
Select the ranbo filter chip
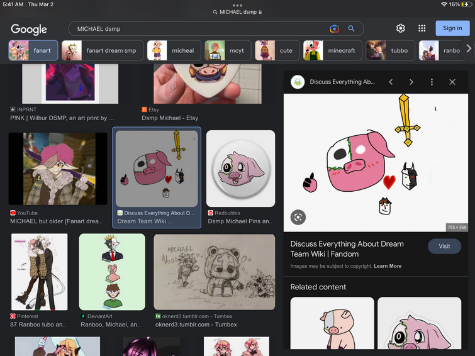440,50
